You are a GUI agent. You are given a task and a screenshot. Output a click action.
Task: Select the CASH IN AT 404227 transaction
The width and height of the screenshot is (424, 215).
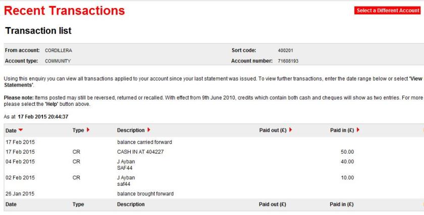pos(142,151)
